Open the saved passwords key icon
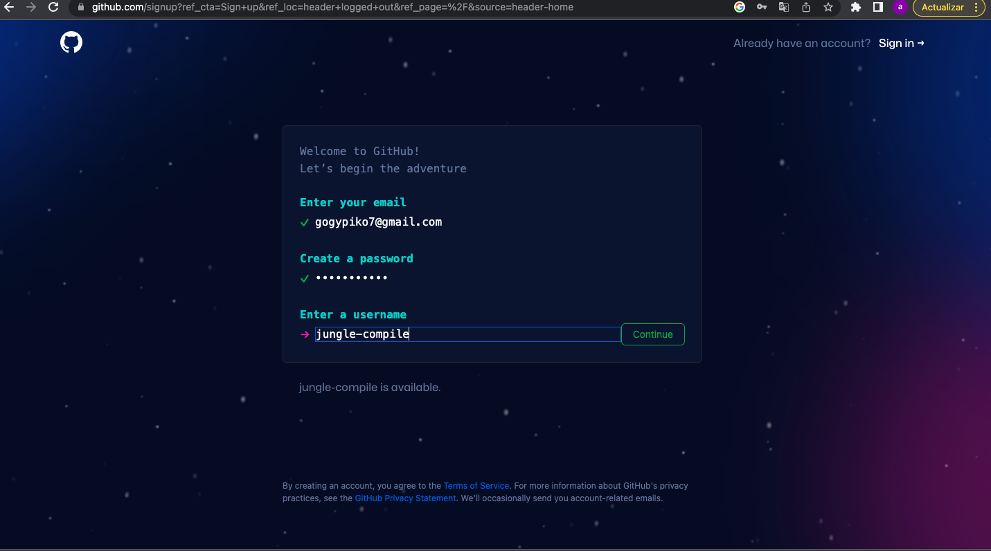The image size is (991, 551). (762, 7)
